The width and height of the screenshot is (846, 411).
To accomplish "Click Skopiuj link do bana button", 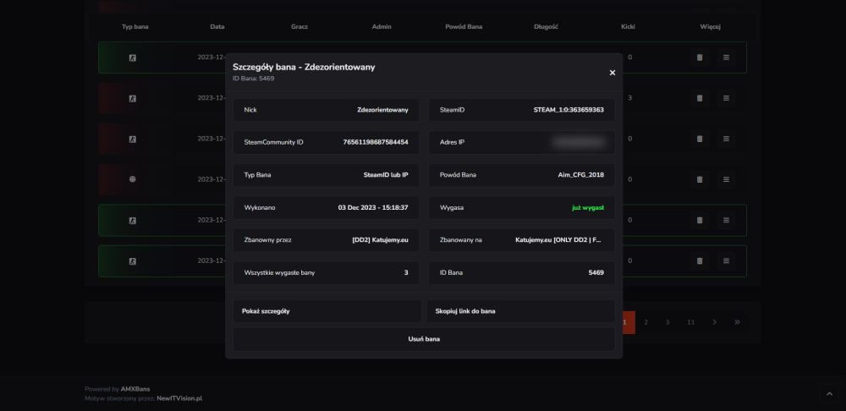I will [x=520, y=311].
